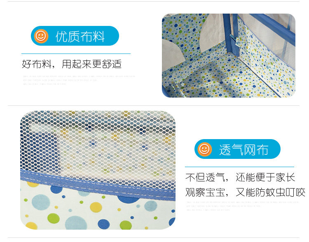
Task: Click the blue 透气网布 badge
Action: tap(237, 149)
